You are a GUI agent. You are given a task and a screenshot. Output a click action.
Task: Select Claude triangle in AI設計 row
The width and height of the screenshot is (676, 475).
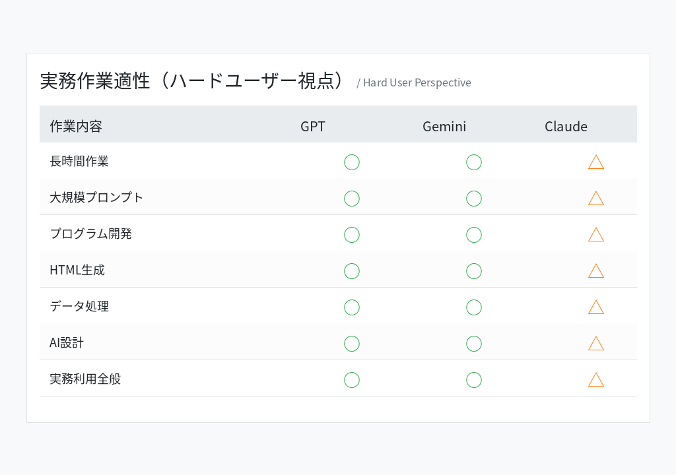pos(596,343)
